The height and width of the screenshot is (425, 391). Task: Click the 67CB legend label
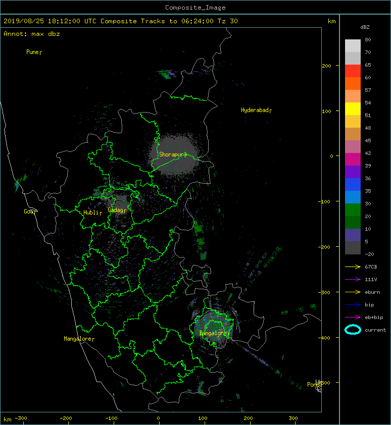(371, 267)
